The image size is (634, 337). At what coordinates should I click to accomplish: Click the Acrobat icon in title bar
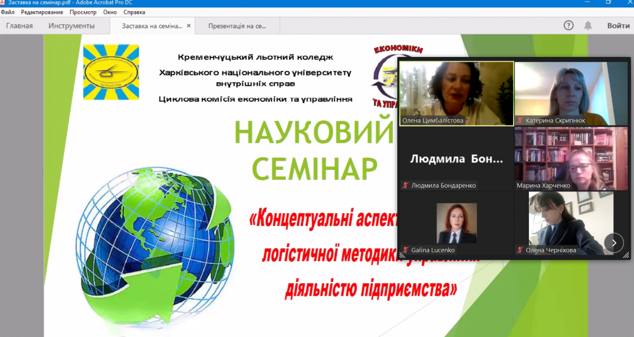point(3,3)
